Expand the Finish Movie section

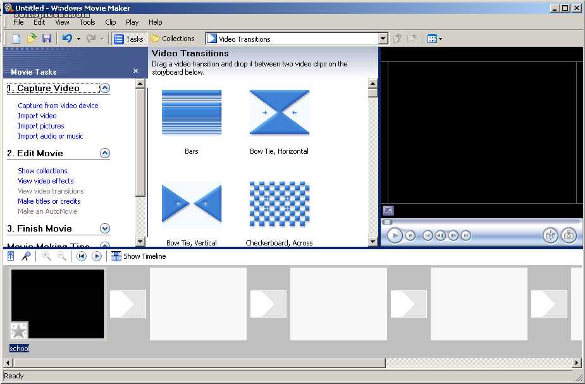click(x=105, y=228)
